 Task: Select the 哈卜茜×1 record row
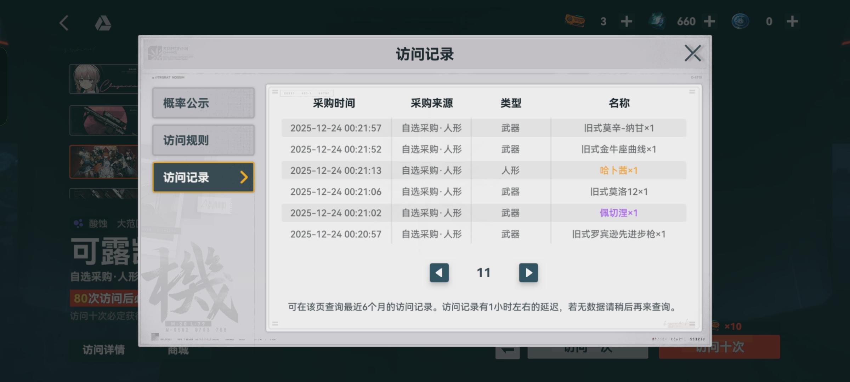point(618,170)
